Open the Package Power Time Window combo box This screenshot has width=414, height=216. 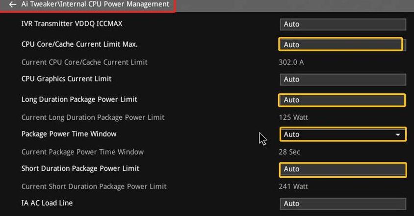(343, 135)
